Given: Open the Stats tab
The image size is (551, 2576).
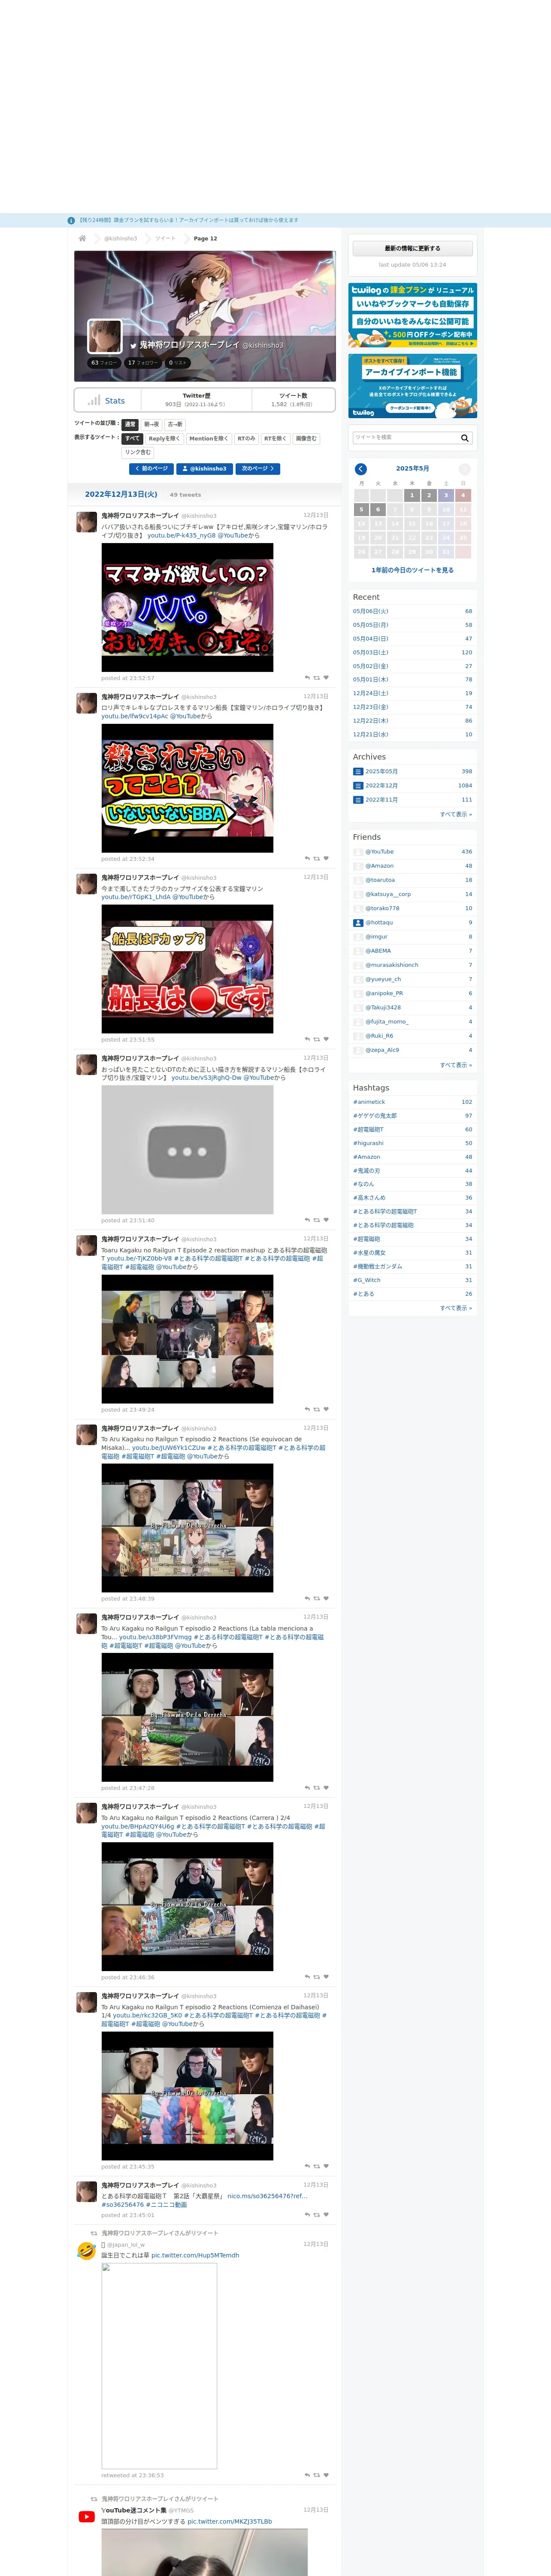Looking at the screenshot, I should point(108,400).
